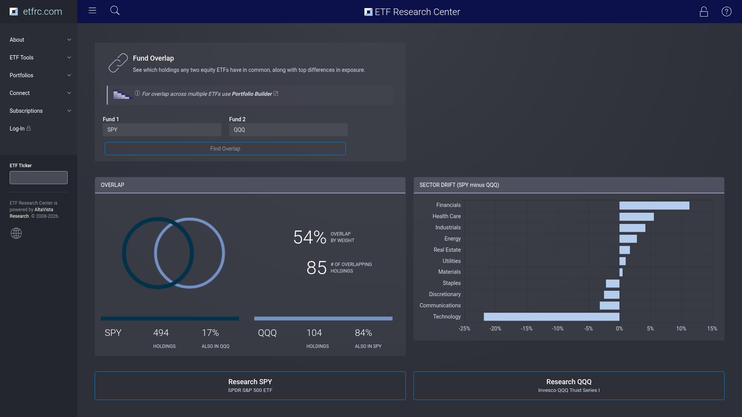Click the info icon beside overlap tip
Screen dimensions: 742x417
coord(137,93)
